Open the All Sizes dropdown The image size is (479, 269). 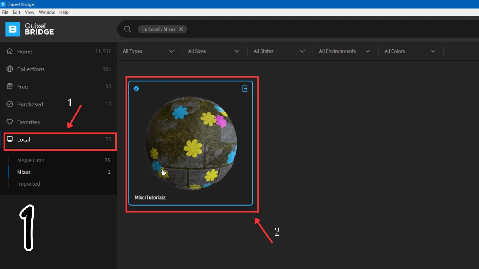[x=214, y=51]
